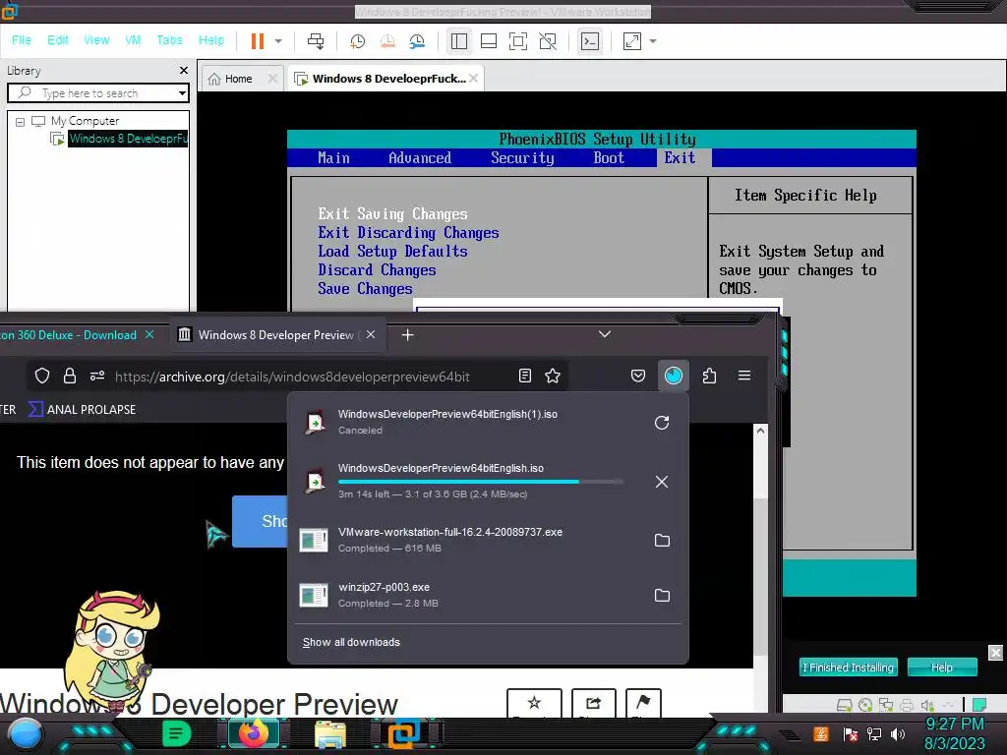The width and height of the screenshot is (1007, 755).
Task: Click the Save to Pocket icon
Action: 637,376
